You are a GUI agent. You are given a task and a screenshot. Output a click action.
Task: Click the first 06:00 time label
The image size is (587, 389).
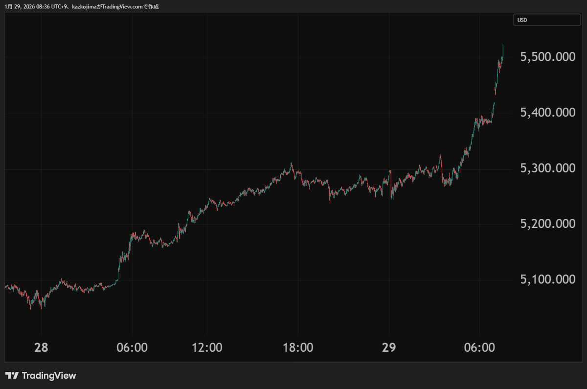coord(132,348)
